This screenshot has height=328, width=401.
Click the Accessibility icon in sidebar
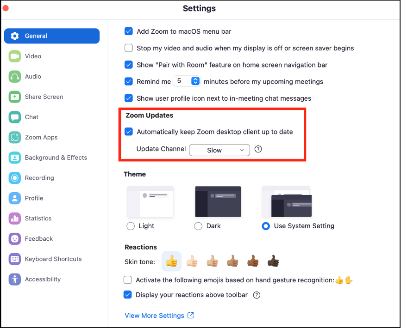click(x=15, y=279)
